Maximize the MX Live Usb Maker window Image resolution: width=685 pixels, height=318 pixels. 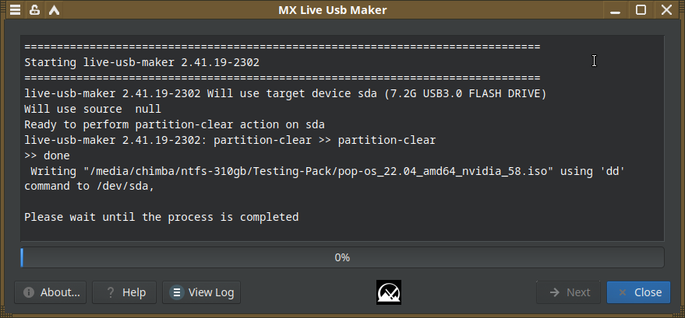[x=641, y=10]
